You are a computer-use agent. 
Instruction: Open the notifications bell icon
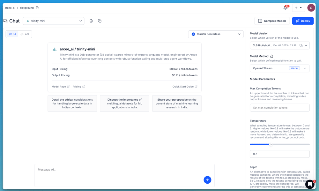click(286, 8)
